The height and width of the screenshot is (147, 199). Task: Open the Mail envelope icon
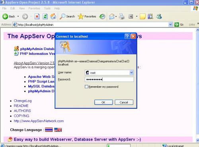(x=112, y=17)
